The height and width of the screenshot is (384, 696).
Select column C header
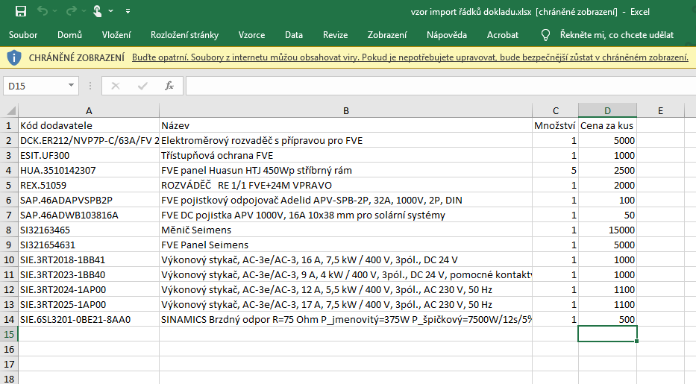coord(555,111)
